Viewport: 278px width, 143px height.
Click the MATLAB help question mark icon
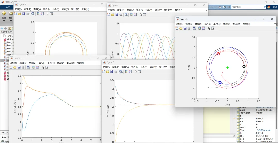(x=224, y=7)
